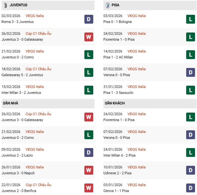Click the Juventus club logo
This screenshot has width=197, height=195.
5,5
